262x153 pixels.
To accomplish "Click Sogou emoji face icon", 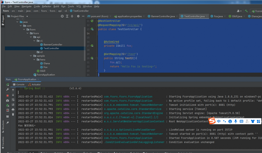I will point(230,122).
